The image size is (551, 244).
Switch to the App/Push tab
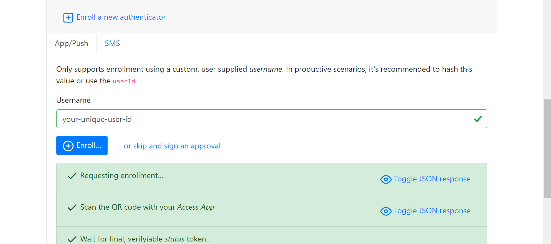click(x=72, y=43)
